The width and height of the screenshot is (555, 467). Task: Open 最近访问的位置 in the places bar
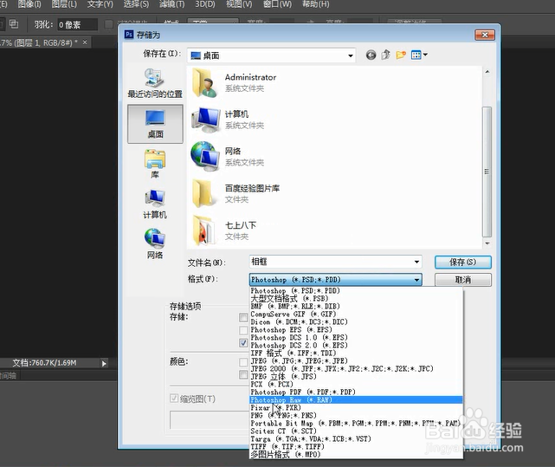click(155, 83)
